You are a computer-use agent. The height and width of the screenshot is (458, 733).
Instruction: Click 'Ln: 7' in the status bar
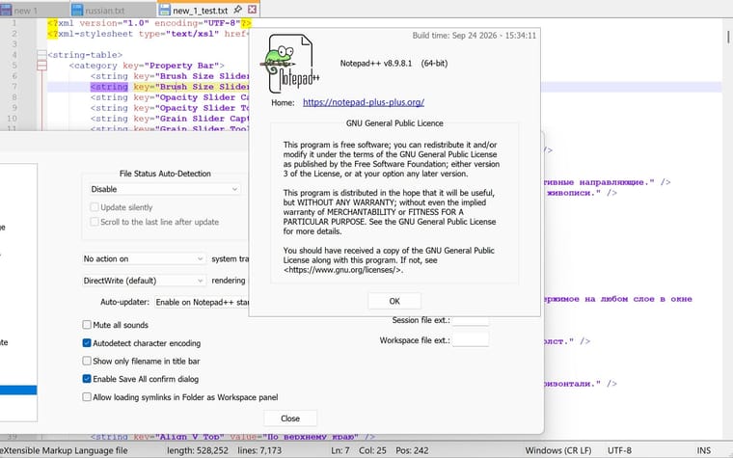coord(339,450)
